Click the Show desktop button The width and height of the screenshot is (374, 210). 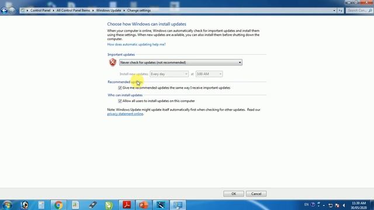(x=372, y=205)
